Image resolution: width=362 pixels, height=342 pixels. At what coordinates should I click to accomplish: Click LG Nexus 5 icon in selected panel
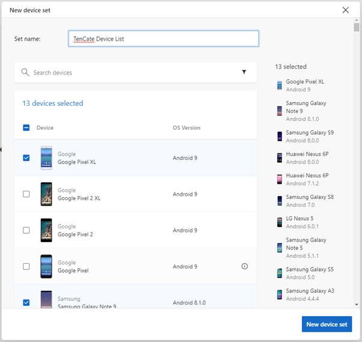click(x=280, y=222)
